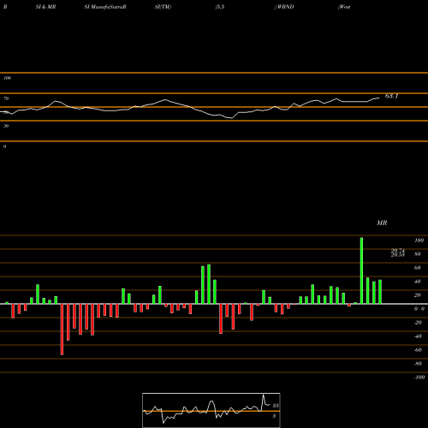Click the 30 level label on the RSI axis
The image size is (428, 428).
click(6, 126)
